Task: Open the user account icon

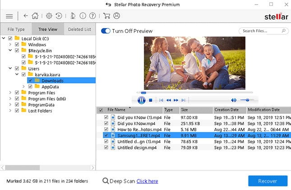Action: coord(117,16)
